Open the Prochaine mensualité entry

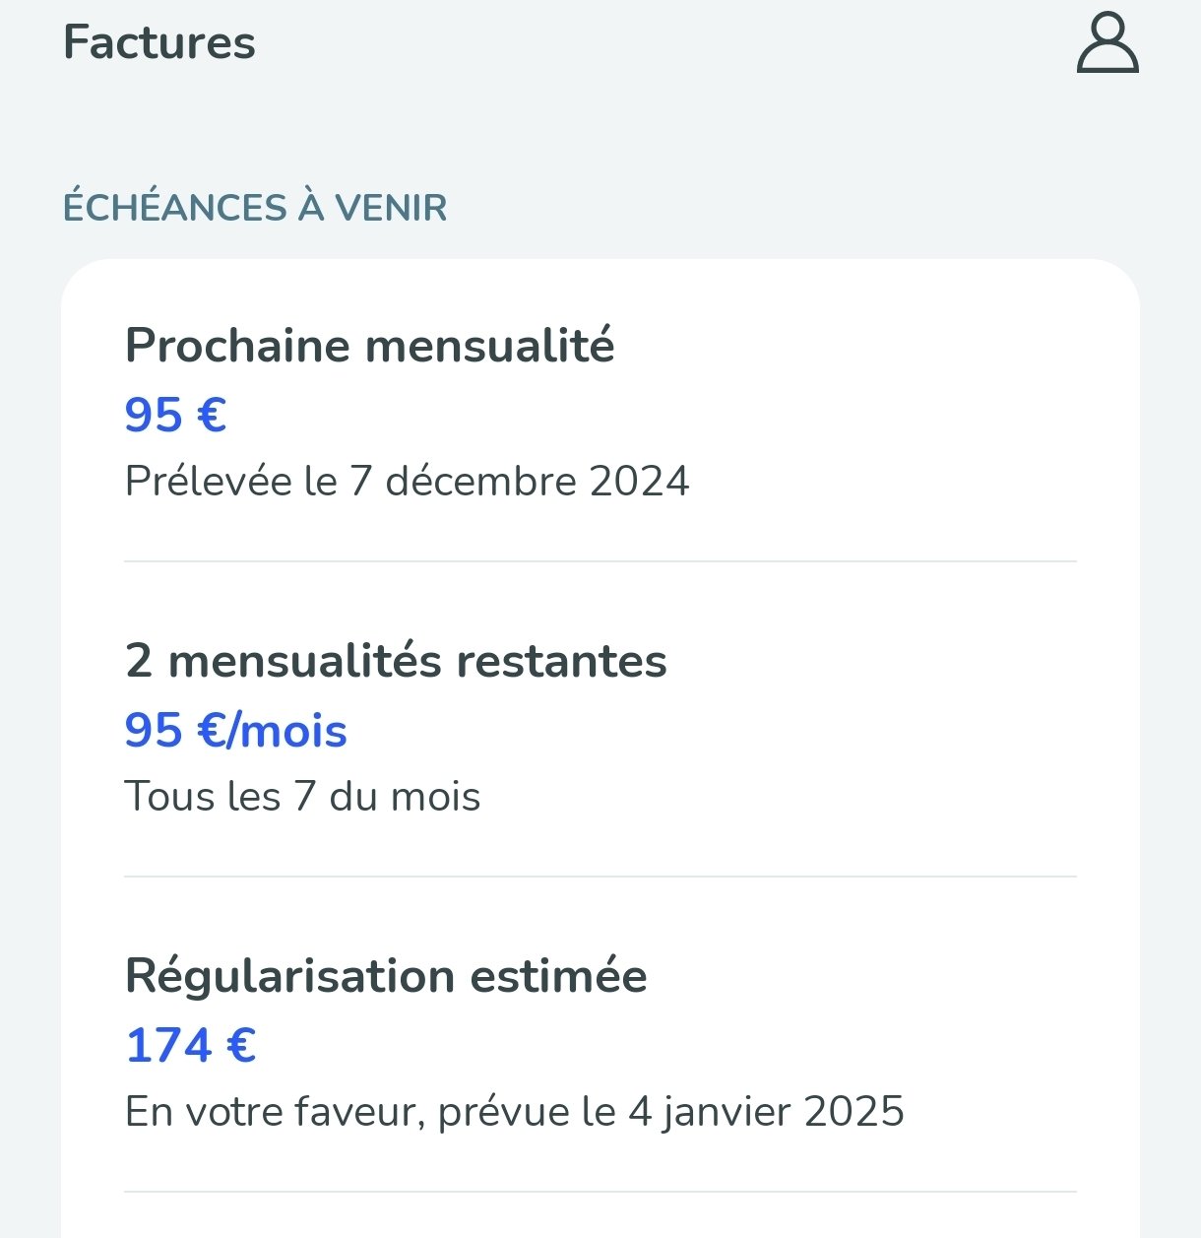pos(600,414)
